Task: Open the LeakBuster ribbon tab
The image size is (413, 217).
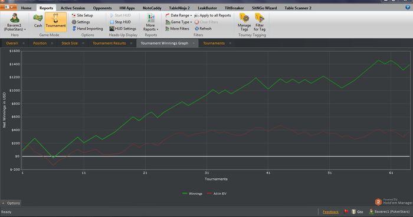Action: (x=207, y=8)
